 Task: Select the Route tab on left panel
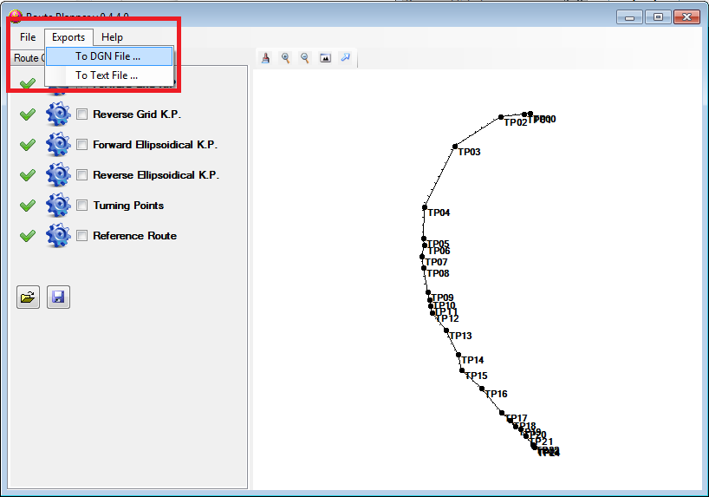27,58
